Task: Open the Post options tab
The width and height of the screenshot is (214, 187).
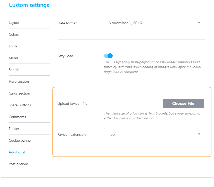Action: [x=19, y=164]
